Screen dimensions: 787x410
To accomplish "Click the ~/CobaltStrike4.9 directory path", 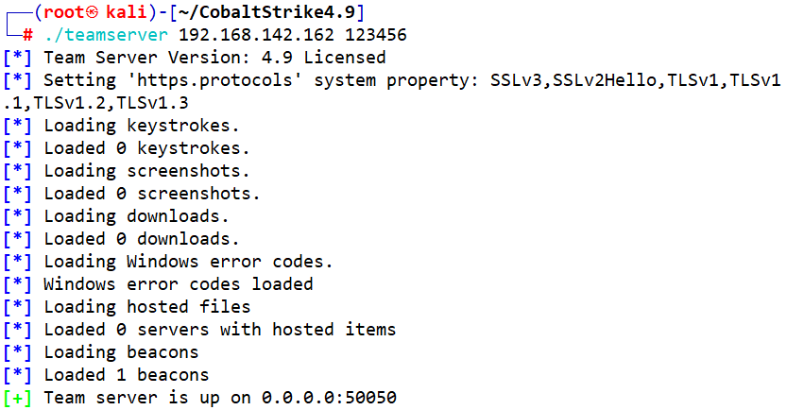I will 266,12.
